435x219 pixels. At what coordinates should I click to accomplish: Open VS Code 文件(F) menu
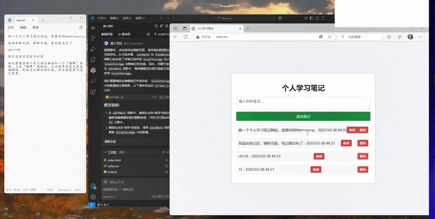[101, 18]
